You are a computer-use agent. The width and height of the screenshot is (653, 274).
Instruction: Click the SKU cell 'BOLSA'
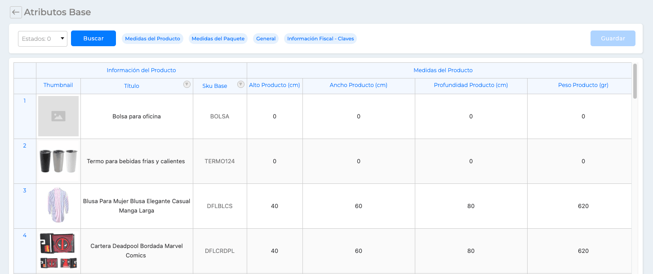[220, 117]
